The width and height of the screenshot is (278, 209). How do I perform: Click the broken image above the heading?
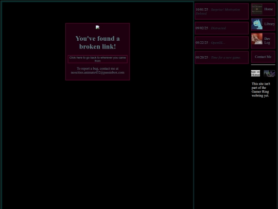97,27
